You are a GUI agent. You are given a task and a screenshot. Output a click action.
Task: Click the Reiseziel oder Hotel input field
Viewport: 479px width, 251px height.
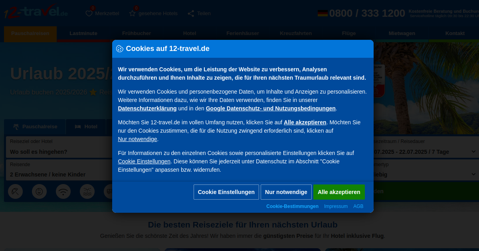pos(59,147)
